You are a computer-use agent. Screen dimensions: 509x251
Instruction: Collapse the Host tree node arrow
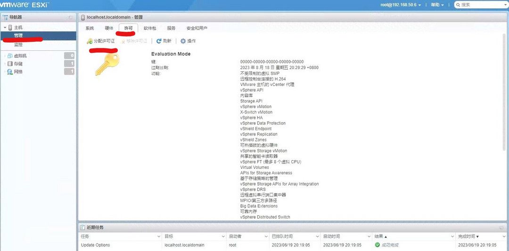(5, 28)
